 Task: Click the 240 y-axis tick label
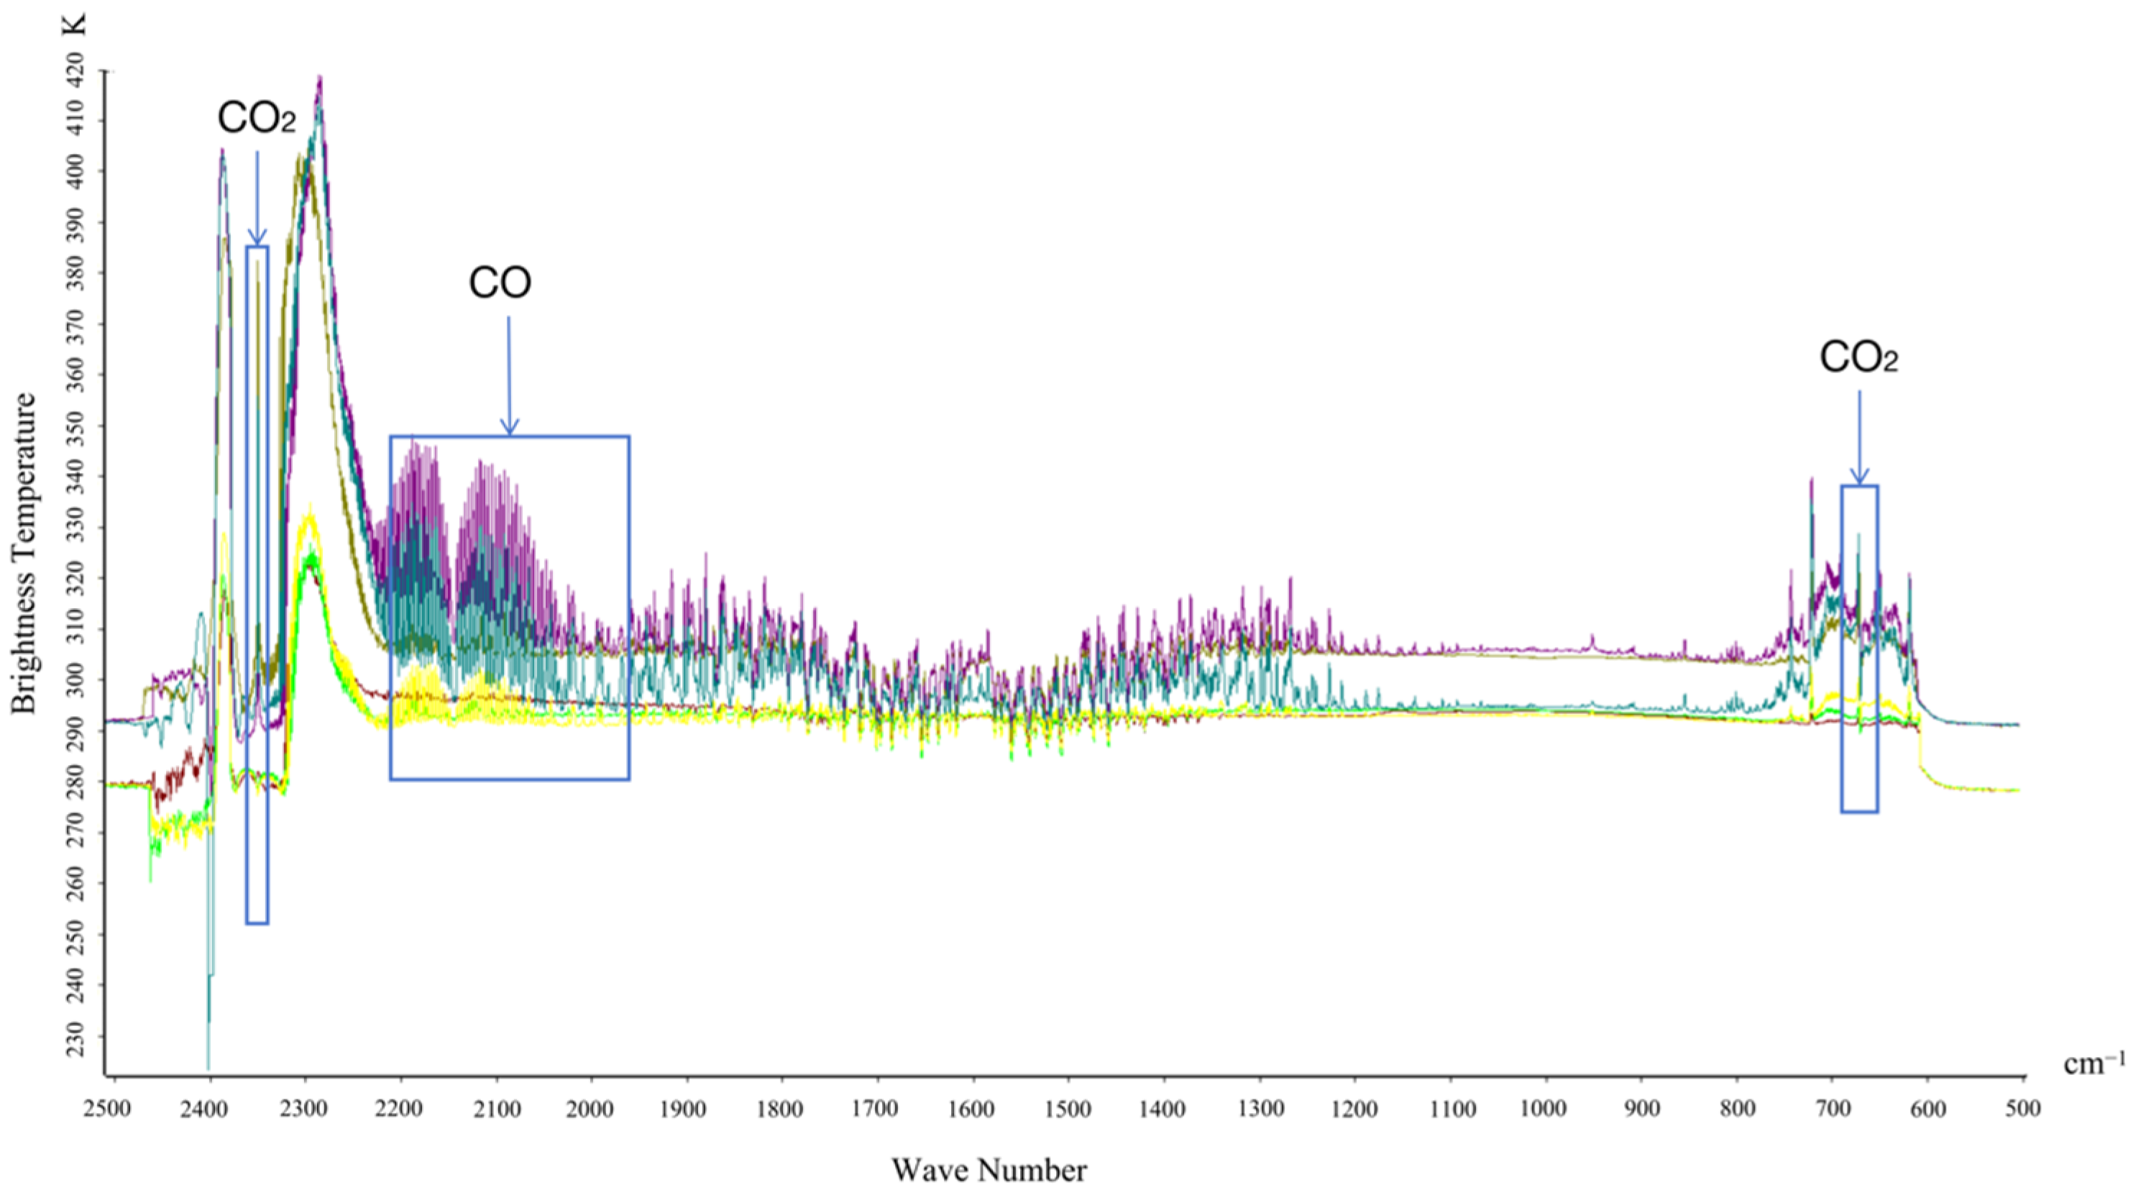[75, 986]
